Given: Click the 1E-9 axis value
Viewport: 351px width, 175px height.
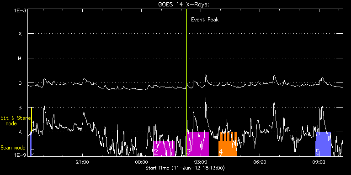Looking at the screenshot, I should coord(20,155).
